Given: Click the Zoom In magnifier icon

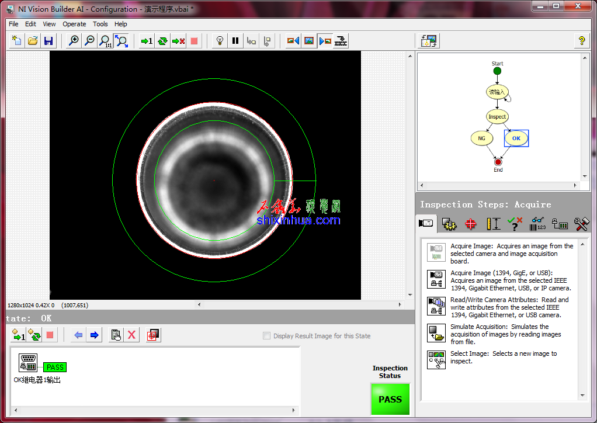Looking at the screenshot, I should coord(74,41).
